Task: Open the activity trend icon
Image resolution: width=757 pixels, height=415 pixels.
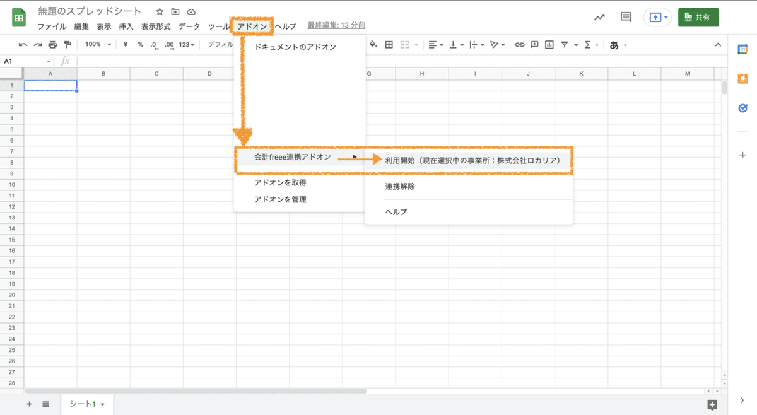Action: pyautogui.click(x=599, y=18)
